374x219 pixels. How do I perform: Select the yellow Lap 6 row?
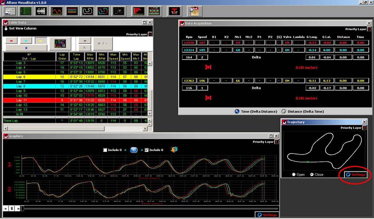[x=75, y=77]
